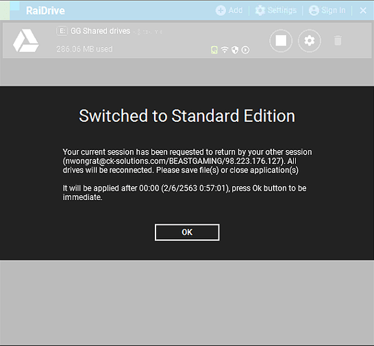Open the Sign In option
Image resolution: width=374 pixels, height=346 pixels.
327,10
